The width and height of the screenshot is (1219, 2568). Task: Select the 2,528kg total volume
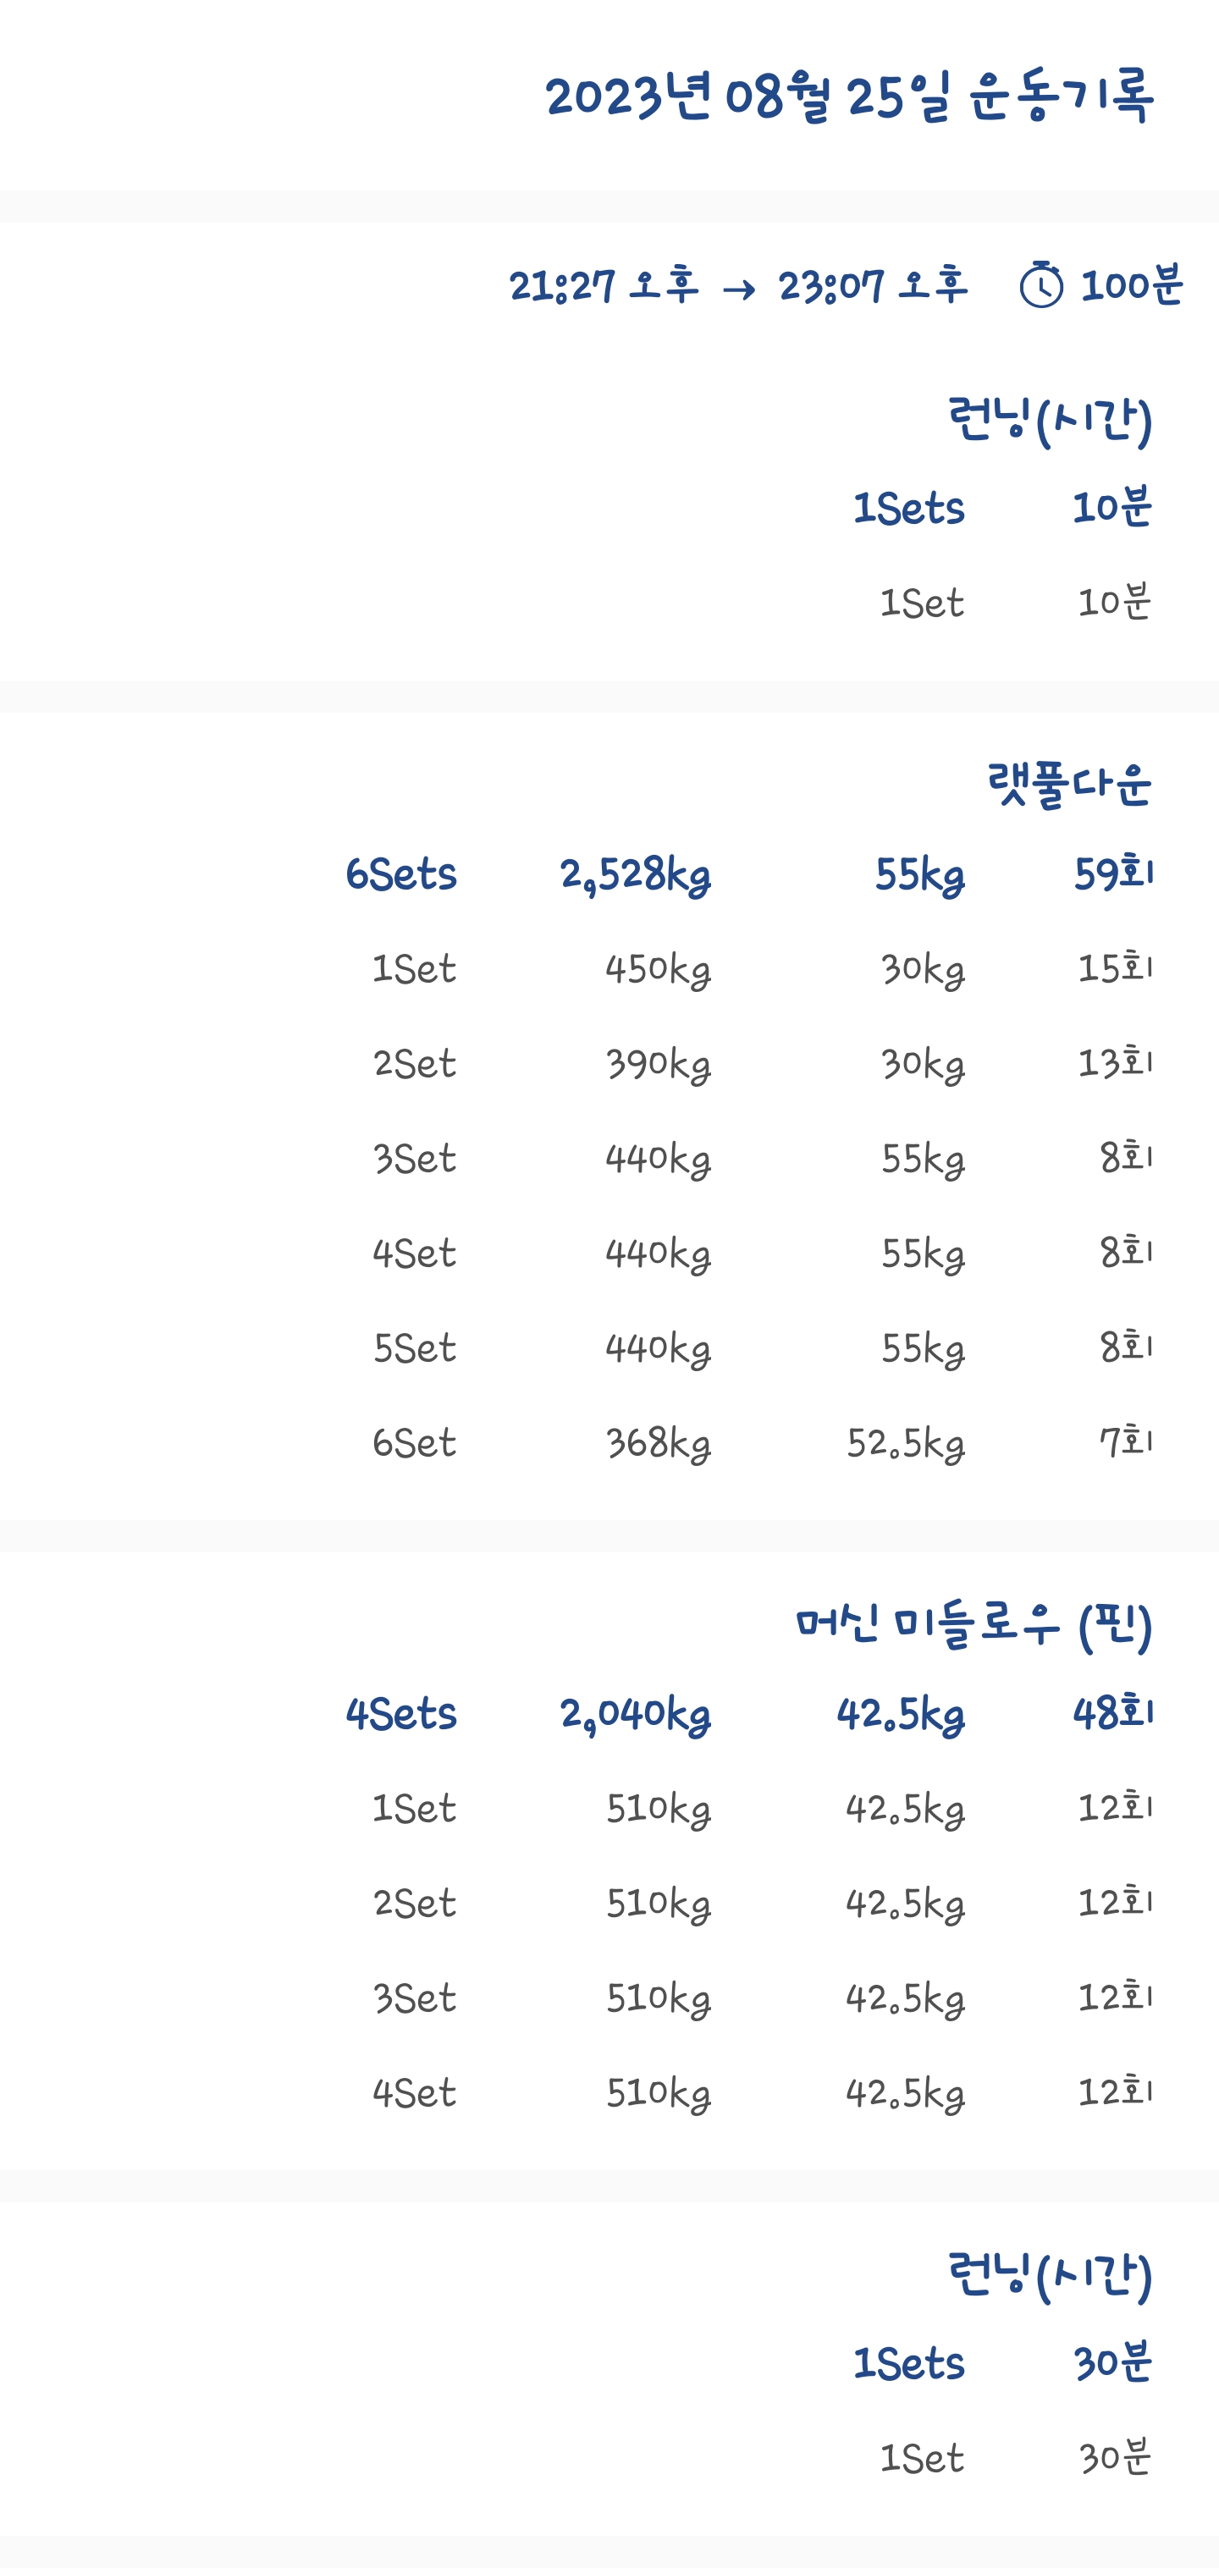tap(635, 875)
